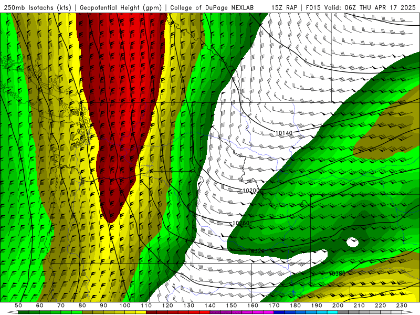Click the 60 value on the color scale
This screenshot has height=315, width=420.
point(39,306)
